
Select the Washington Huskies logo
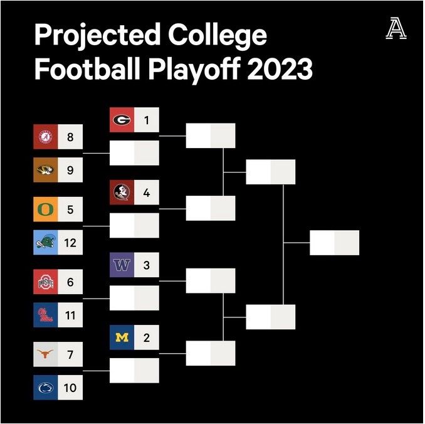[122, 265]
